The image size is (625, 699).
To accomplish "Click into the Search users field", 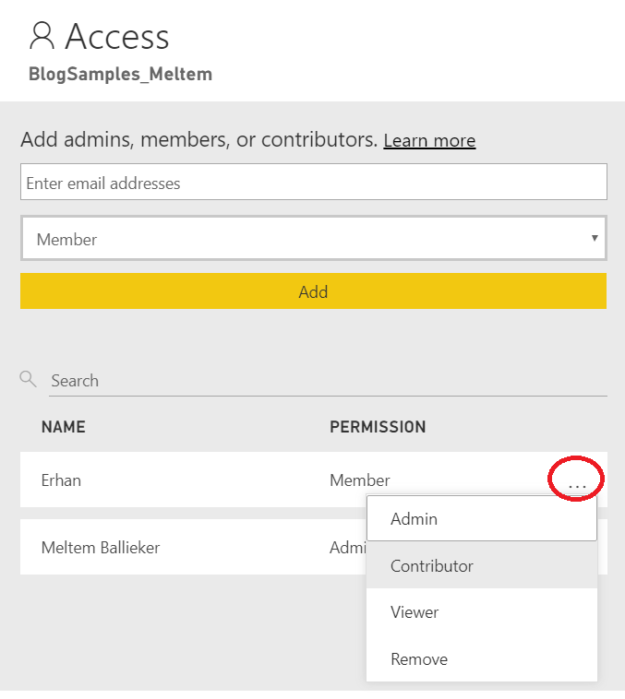I will click(x=327, y=381).
